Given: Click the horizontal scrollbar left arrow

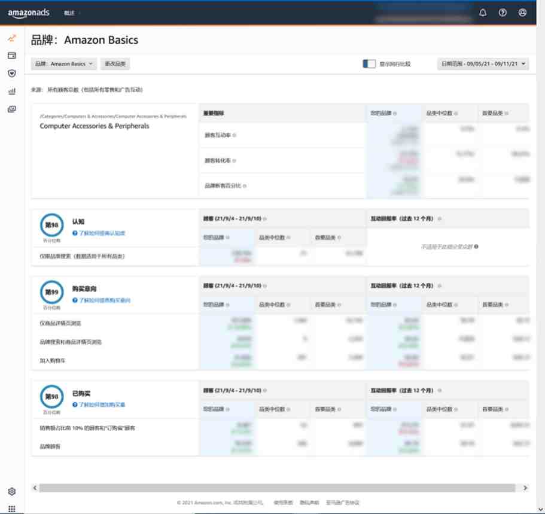Looking at the screenshot, I should 35,488.
